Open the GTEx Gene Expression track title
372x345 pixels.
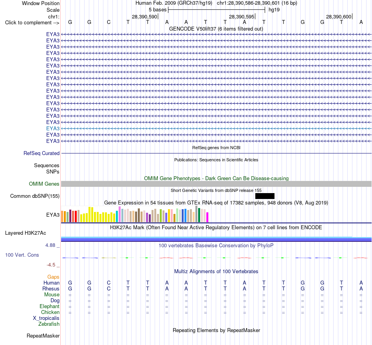coord(216,203)
